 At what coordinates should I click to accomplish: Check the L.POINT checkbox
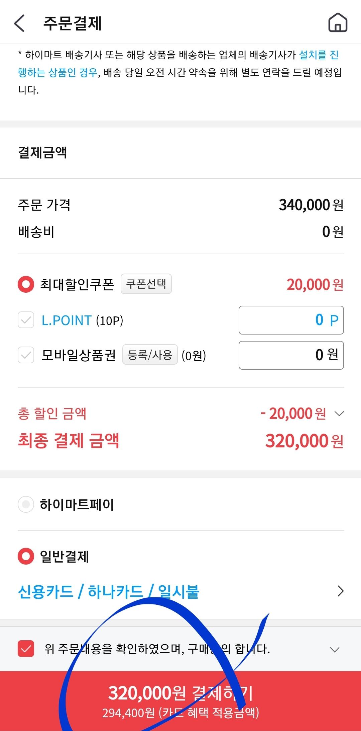pyautogui.click(x=26, y=320)
